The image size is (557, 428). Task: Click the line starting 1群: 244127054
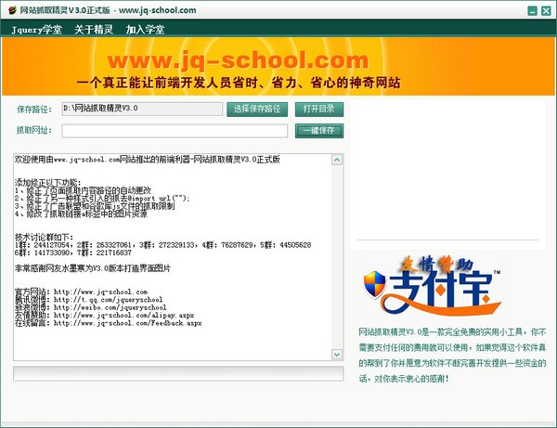point(162,245)
